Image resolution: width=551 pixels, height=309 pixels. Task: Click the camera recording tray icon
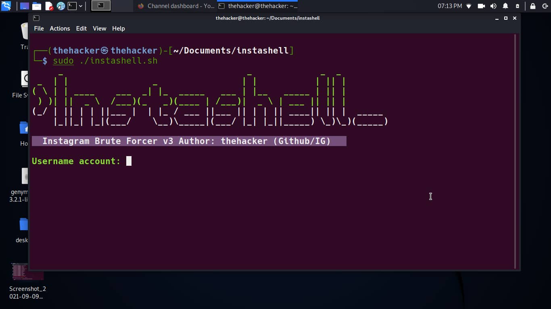(481, 6)
